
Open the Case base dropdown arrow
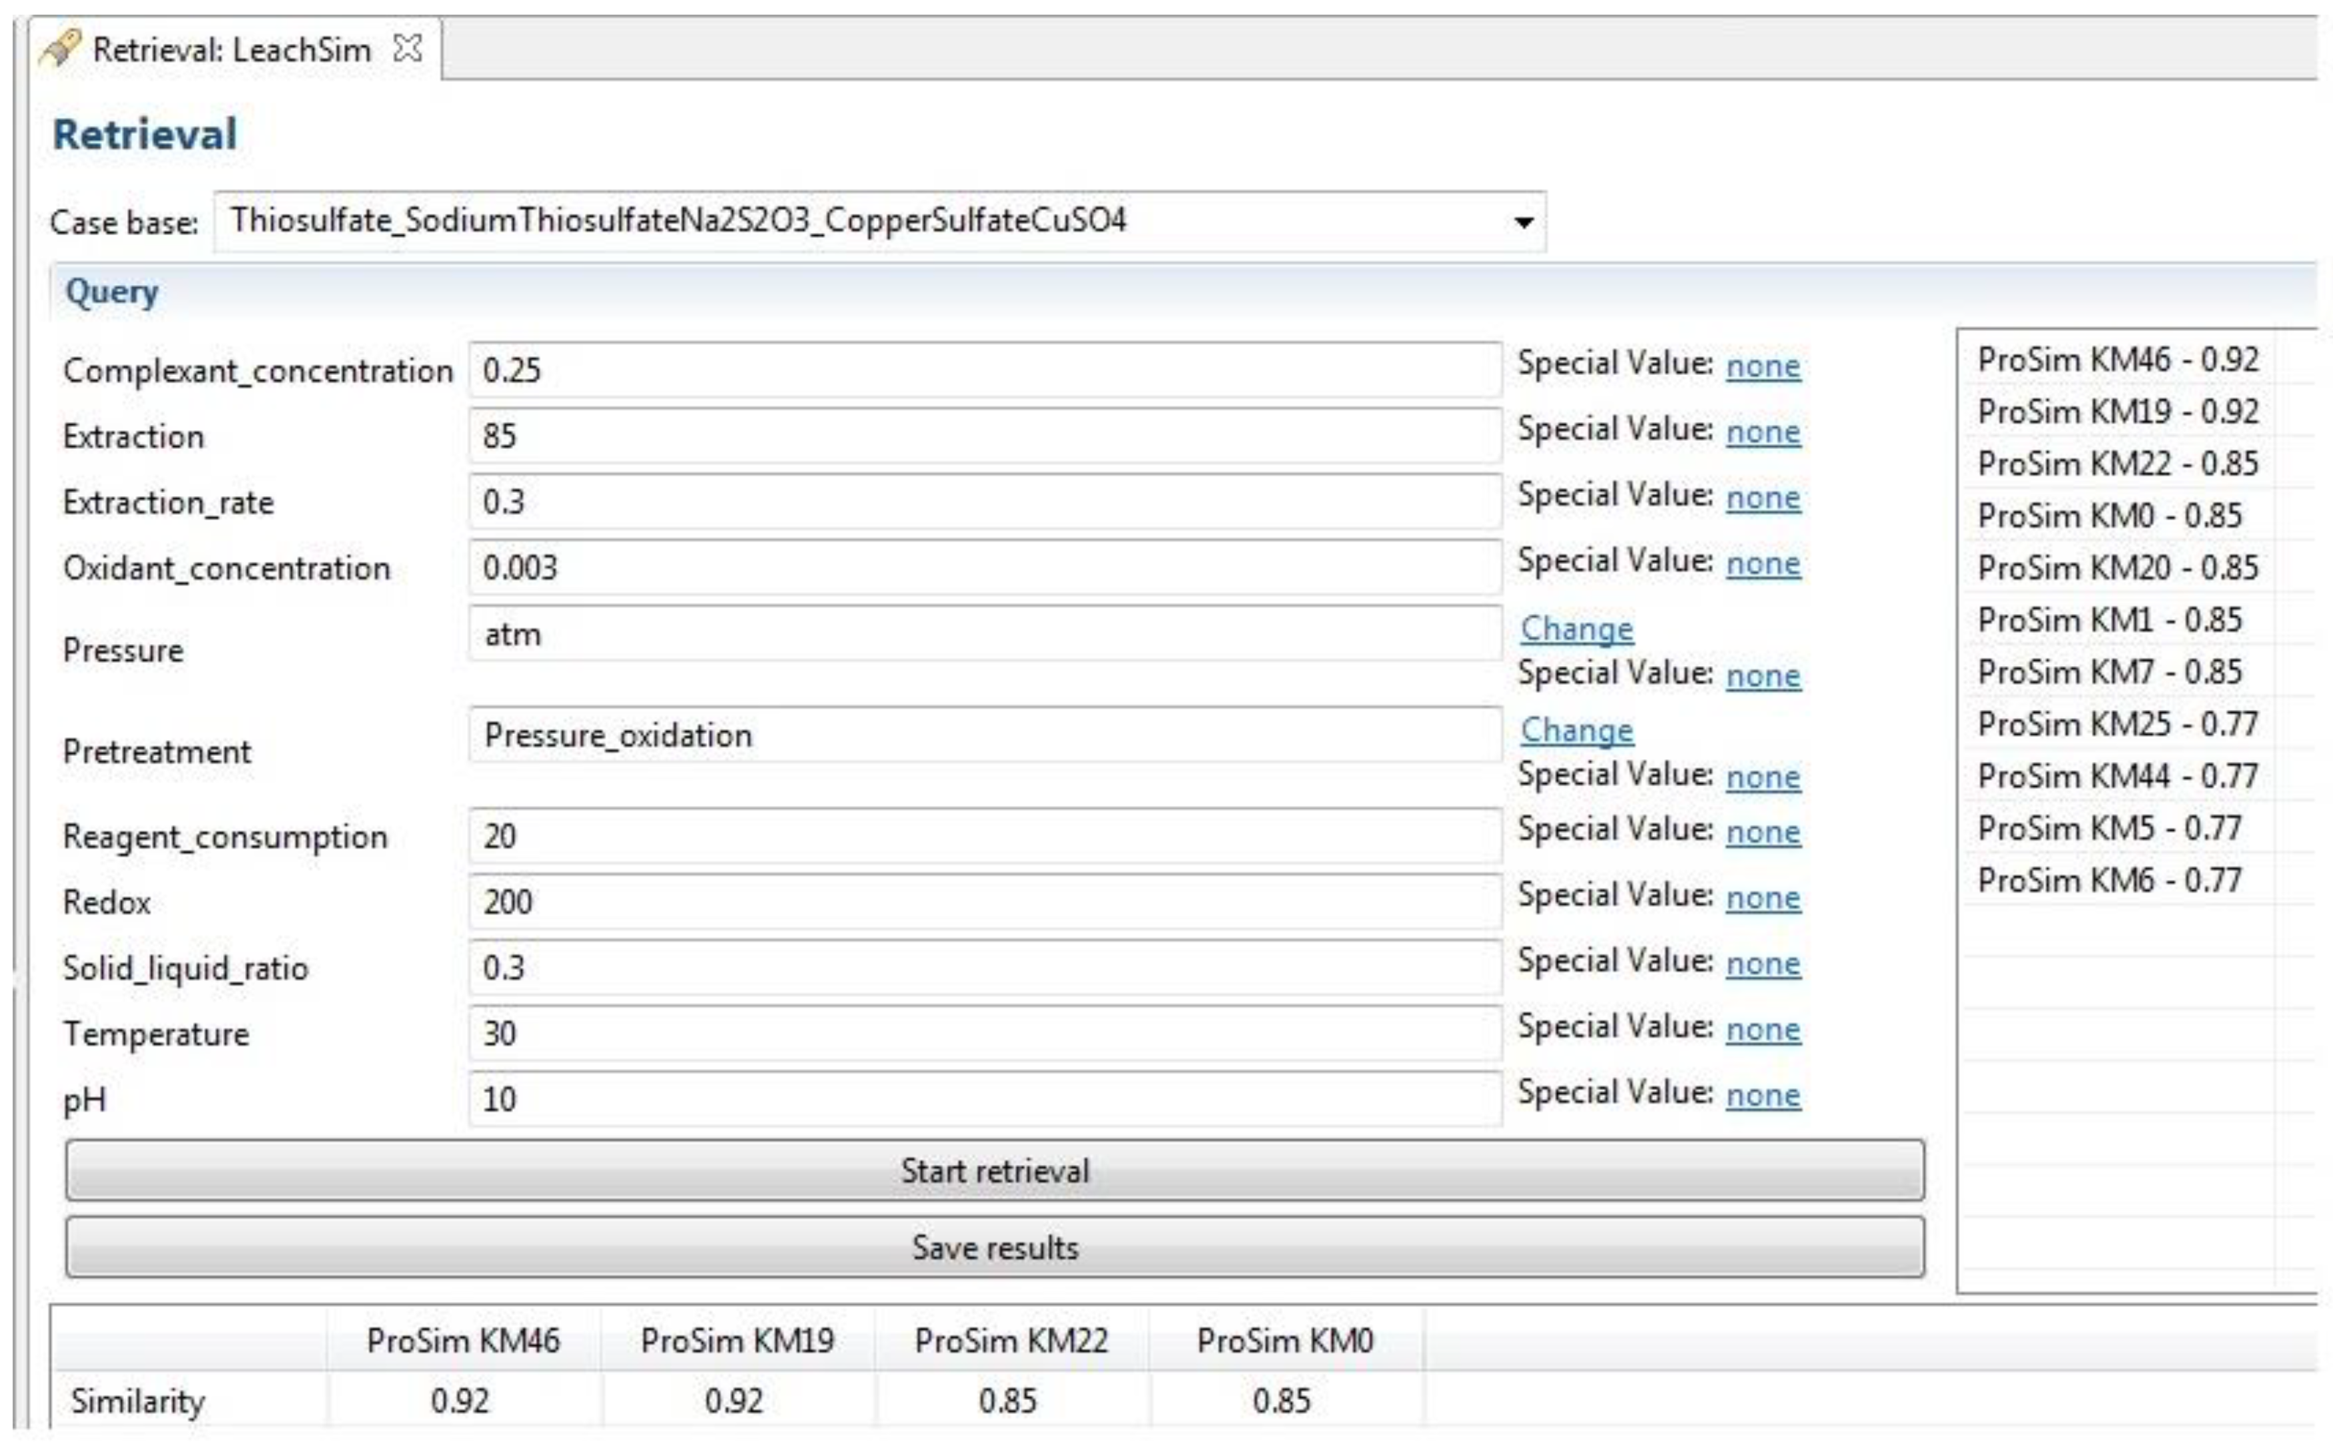(x=1523, y=222)
